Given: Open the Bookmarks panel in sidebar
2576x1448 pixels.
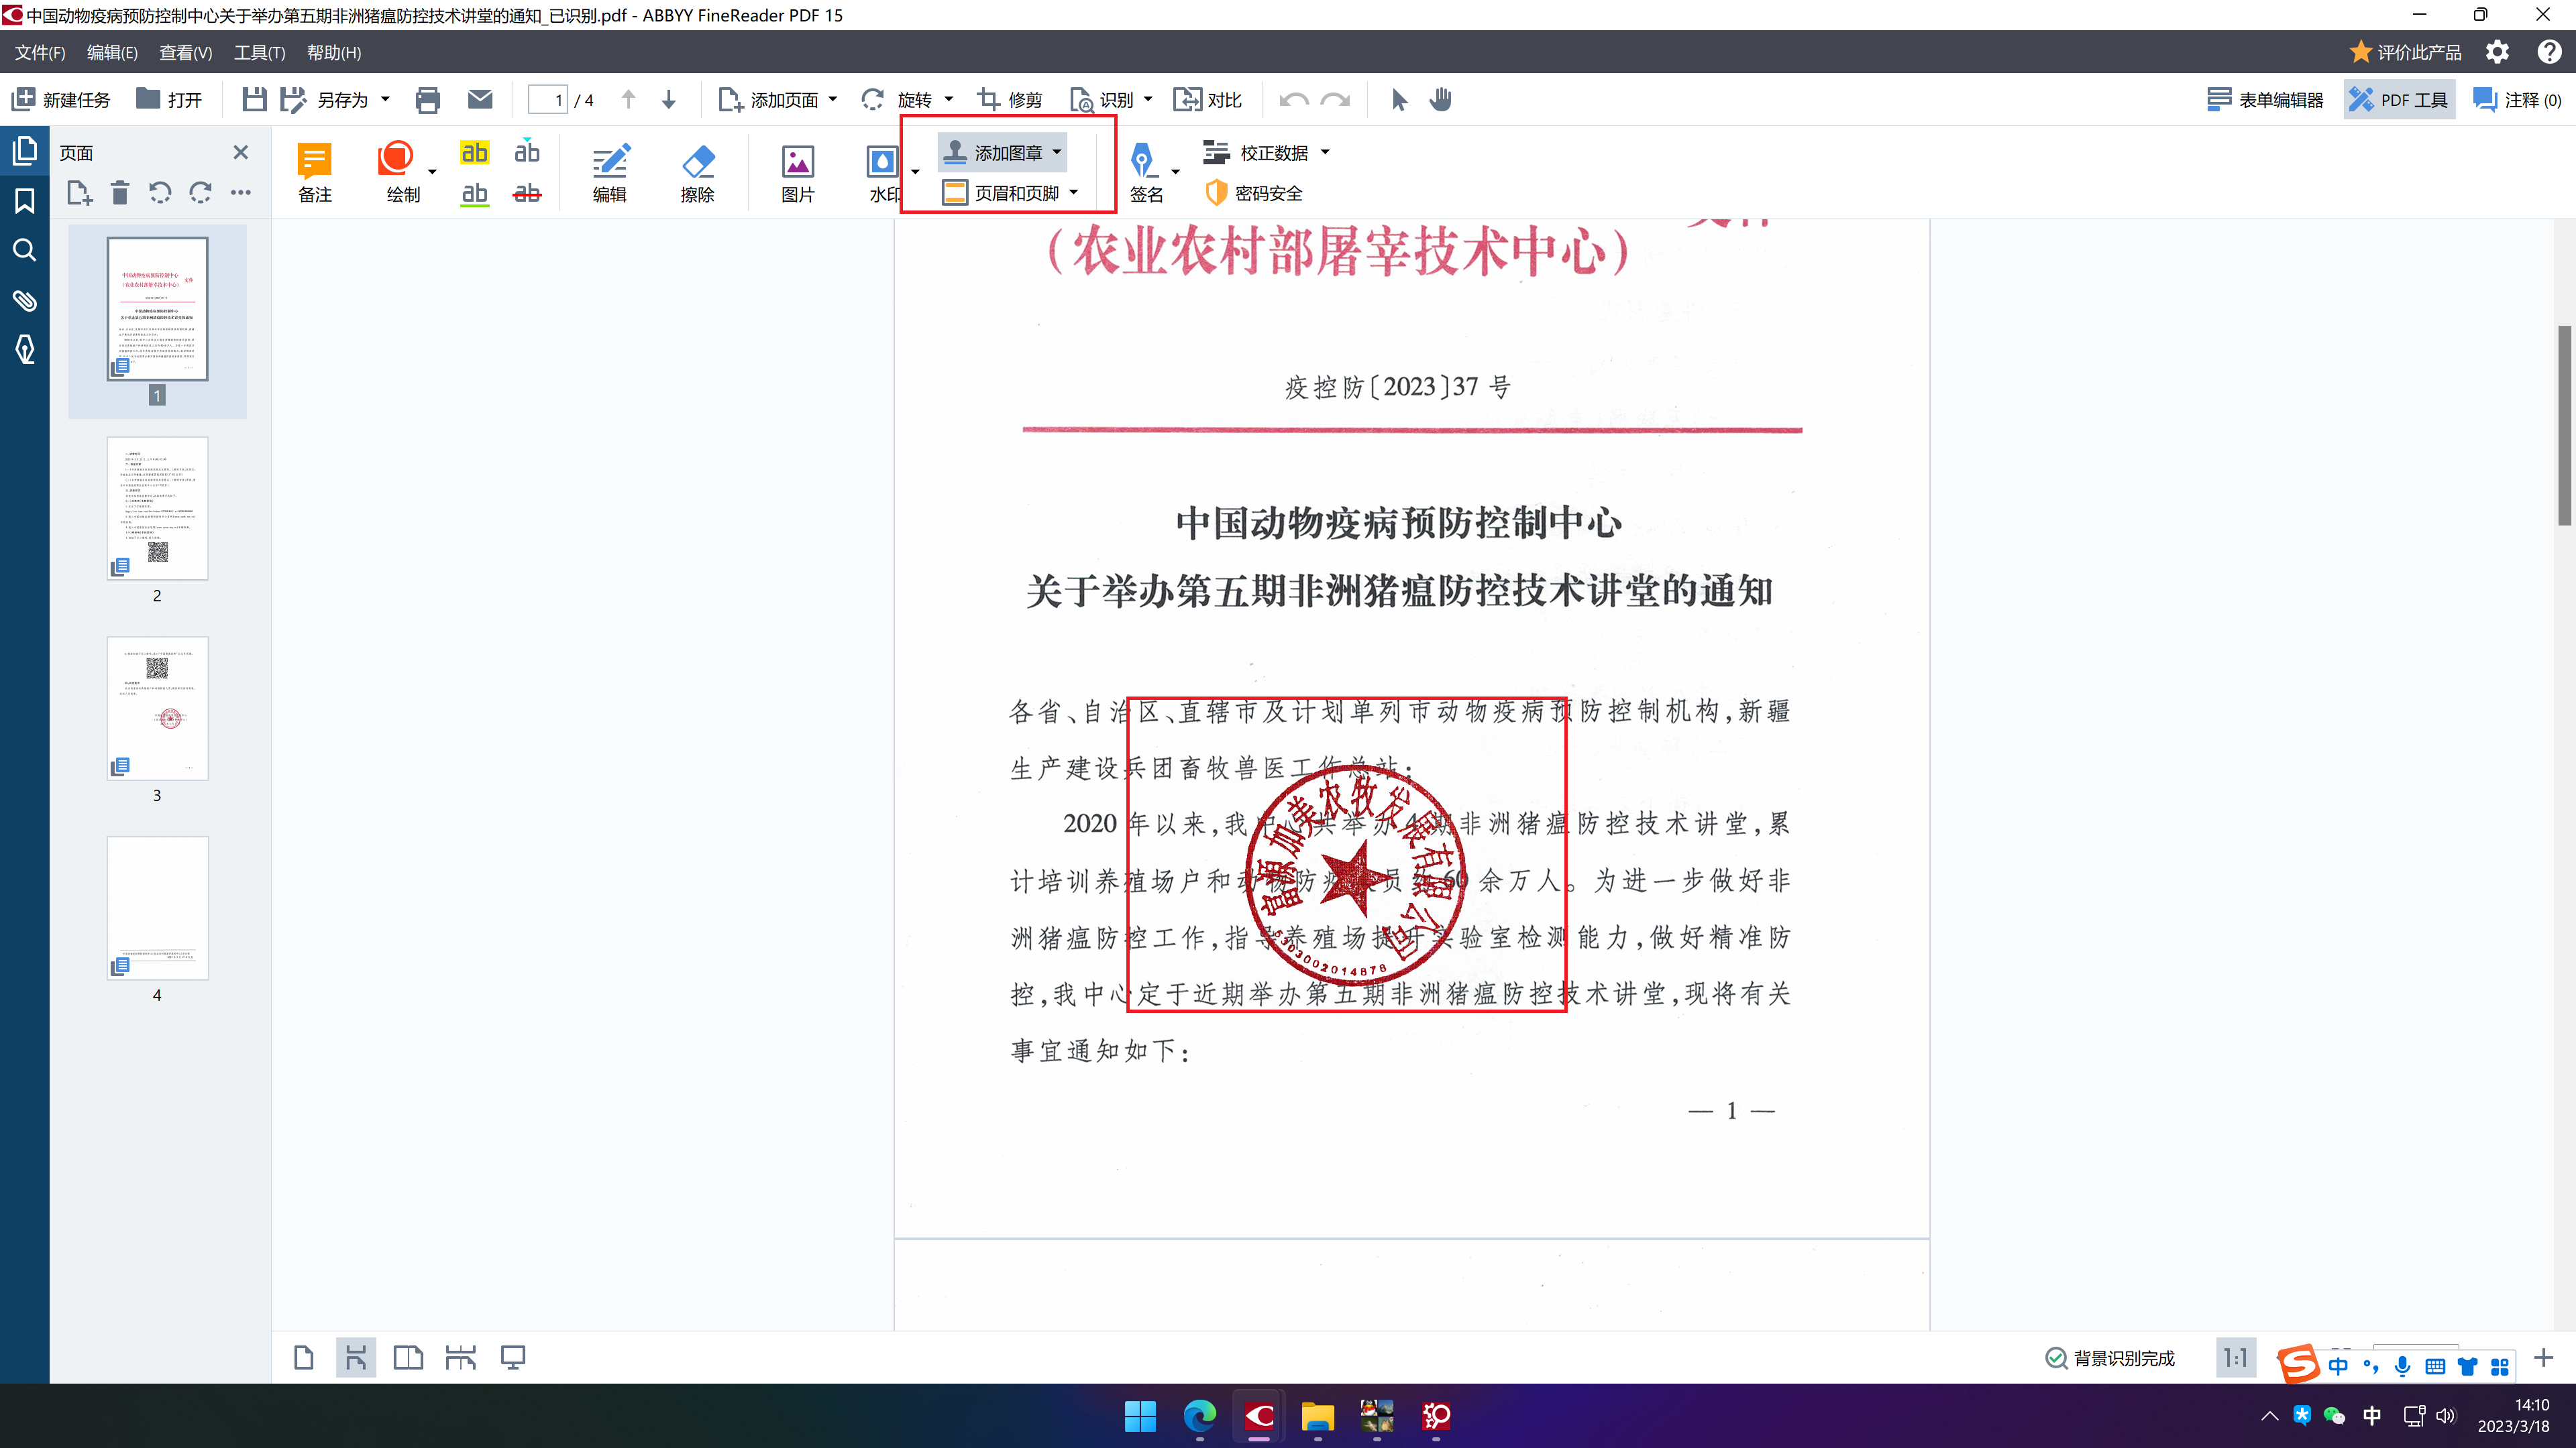Looking at the screenshot, I should [24, 201].
